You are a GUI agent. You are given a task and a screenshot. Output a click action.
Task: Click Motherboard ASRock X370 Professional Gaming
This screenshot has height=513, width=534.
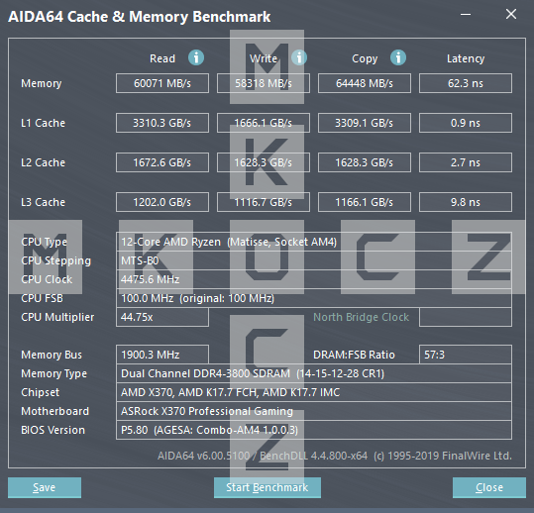tap(314, 411)
